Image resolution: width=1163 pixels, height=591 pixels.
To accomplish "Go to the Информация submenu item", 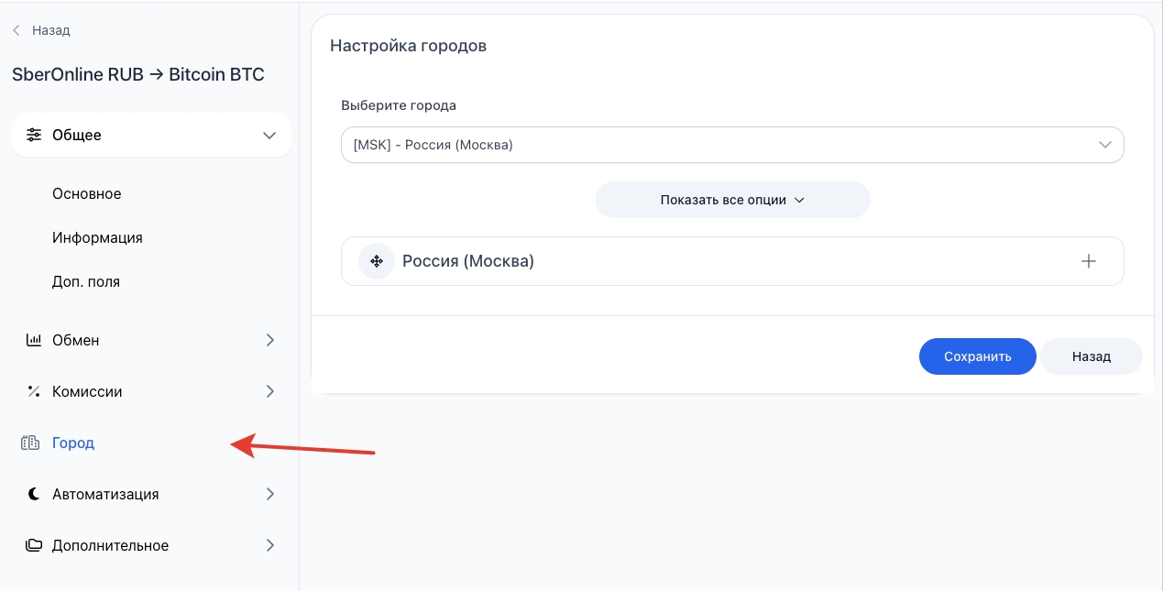I will (x=97, y=237).
